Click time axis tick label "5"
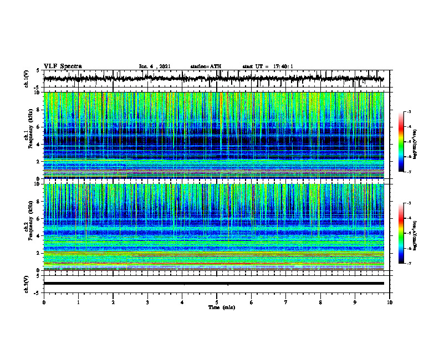This screenshot has width=439, height=339. click(x=217, y=302)
